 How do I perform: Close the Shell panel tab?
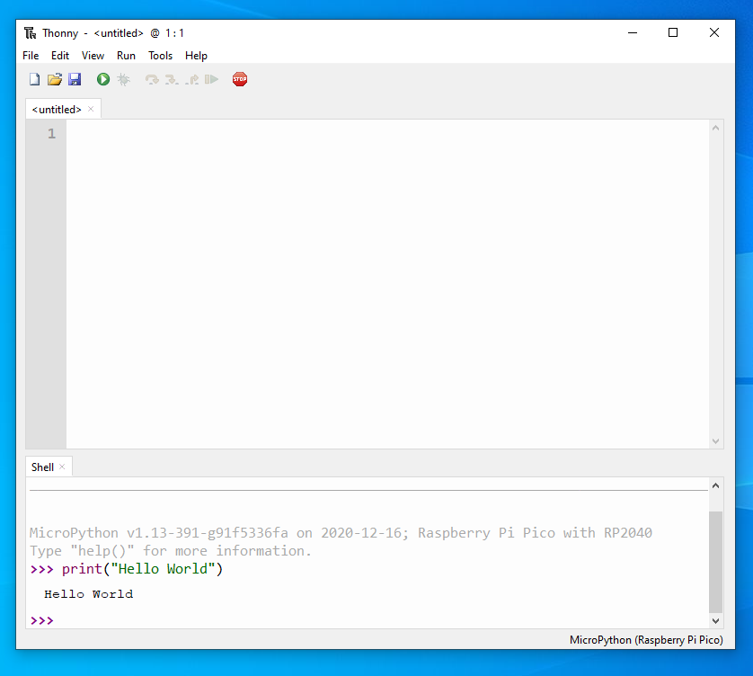pyautogui.click(x=62, y=467)
